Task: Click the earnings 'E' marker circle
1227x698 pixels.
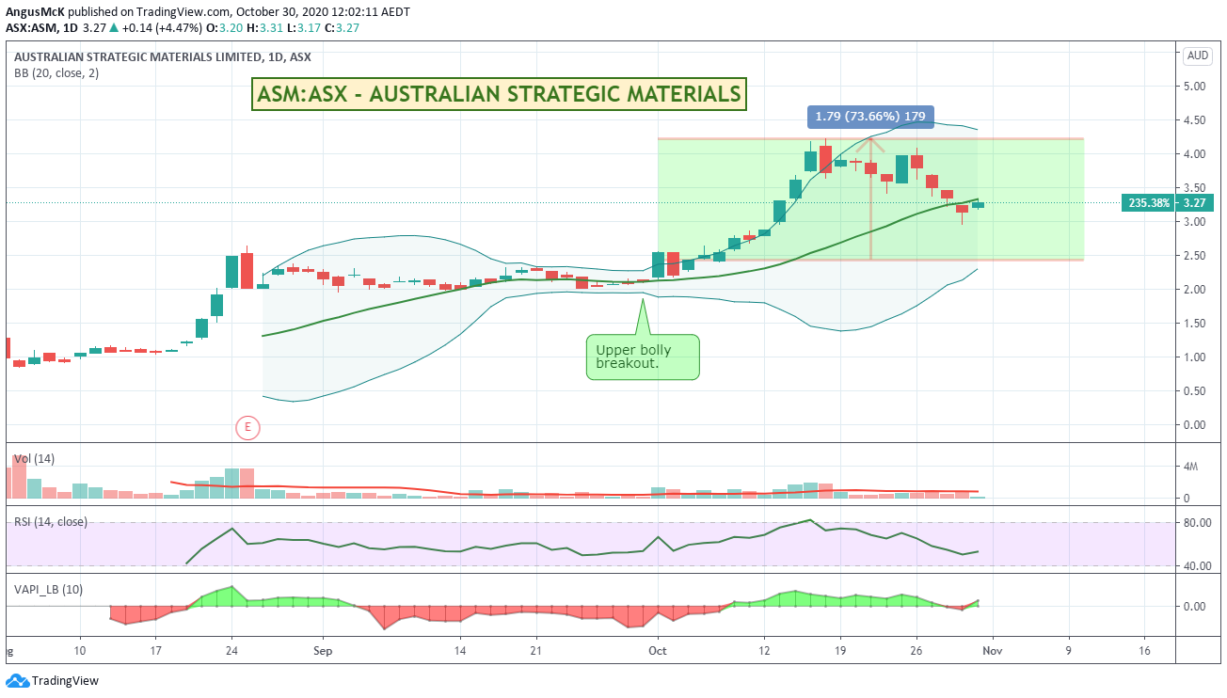Action: click(247, 428)
